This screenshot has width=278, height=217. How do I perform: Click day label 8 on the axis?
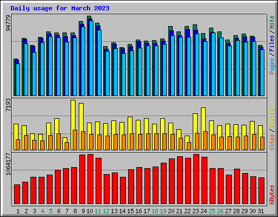tap(75, 211)
